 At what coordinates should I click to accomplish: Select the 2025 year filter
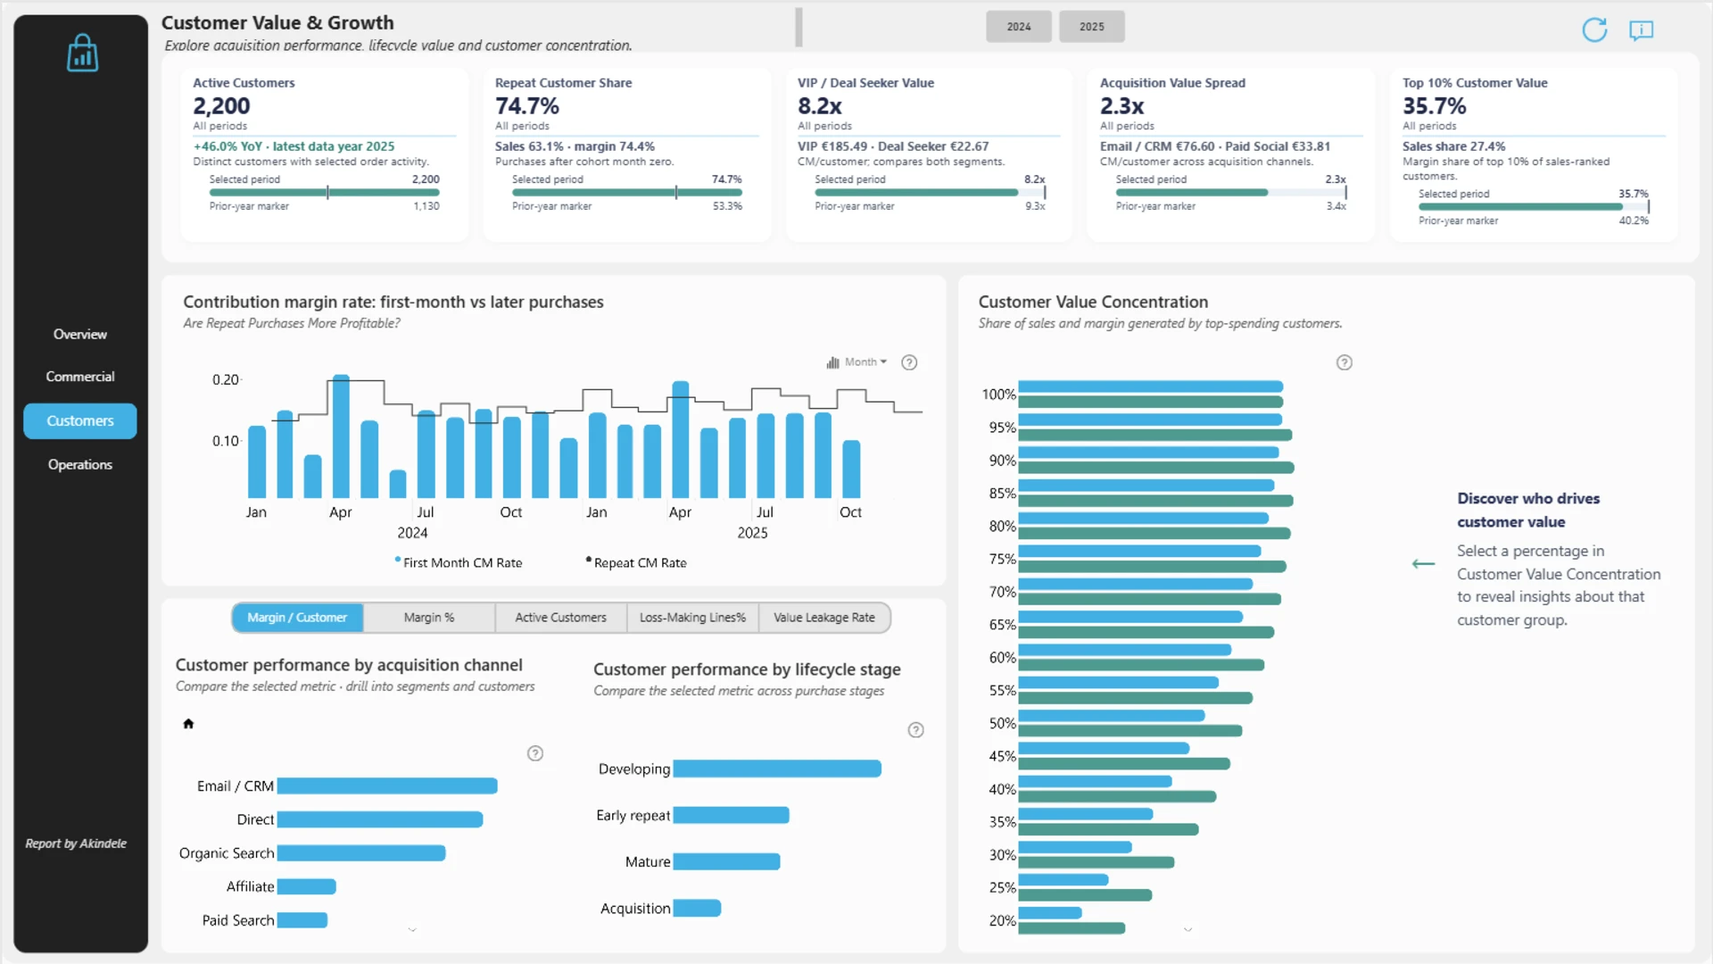coord(1092,27)
